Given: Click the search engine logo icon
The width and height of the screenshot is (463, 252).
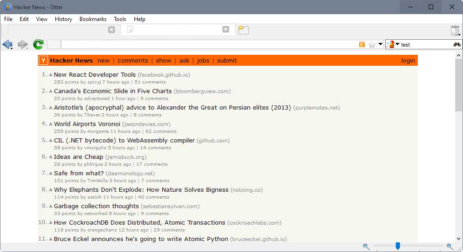Looking at the screenshot, I should point(391,45).
